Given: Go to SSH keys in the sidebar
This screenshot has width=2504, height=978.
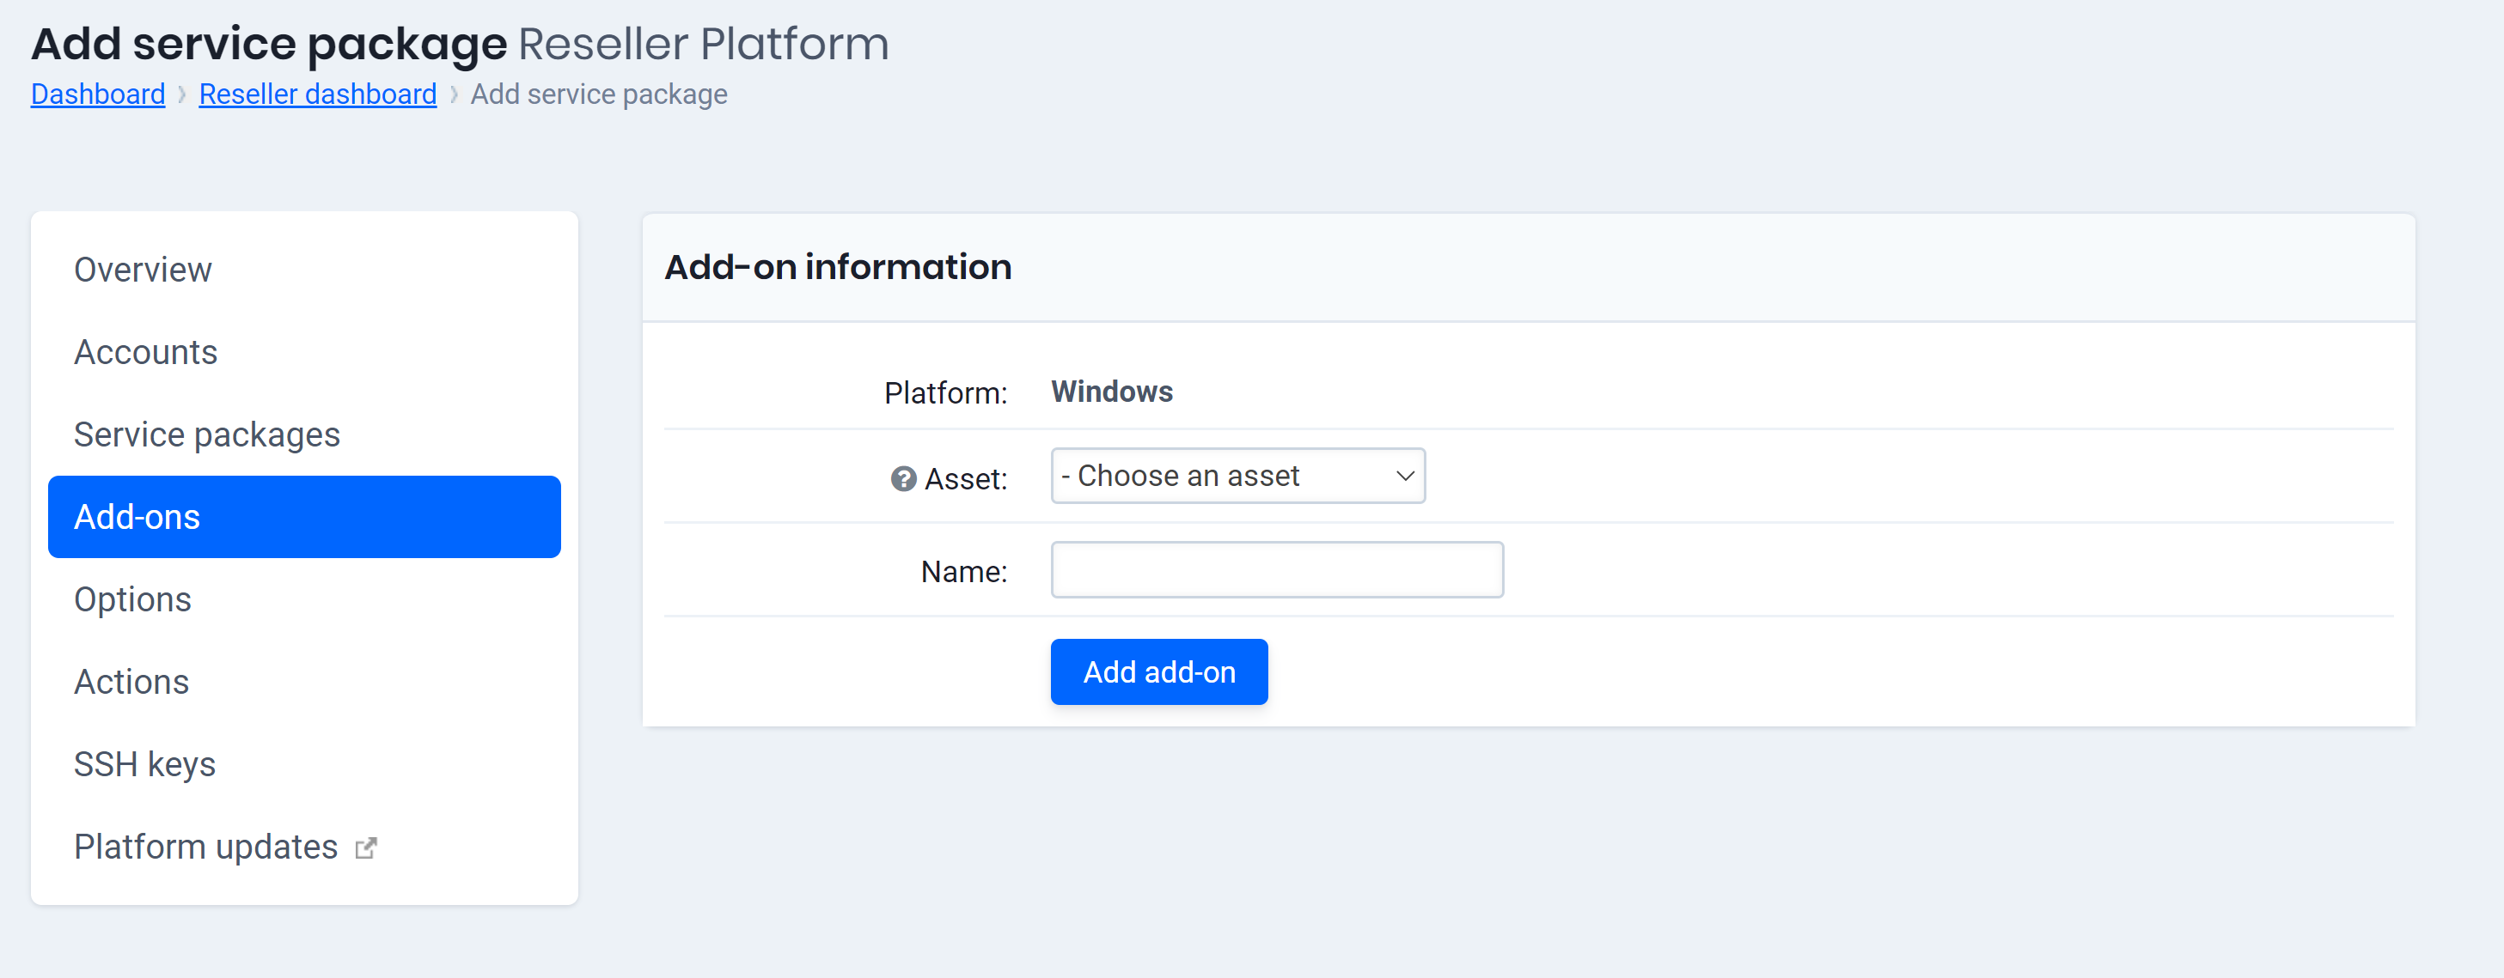Looking at the screenshot, I should click(304, 764).
